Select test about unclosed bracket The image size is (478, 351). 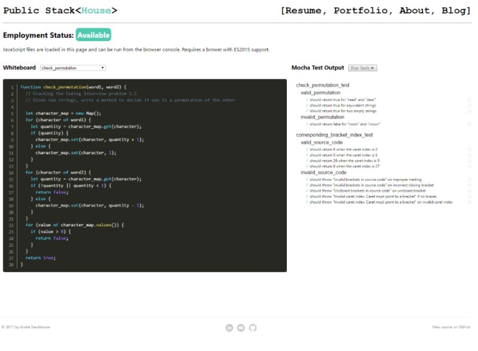click(x=367, y=191)
